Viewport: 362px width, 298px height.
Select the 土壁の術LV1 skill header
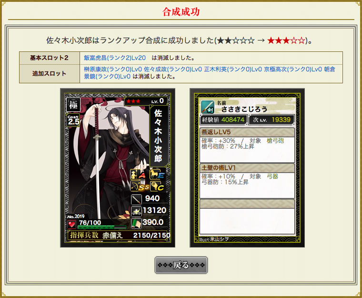pyautogui.click(x=247, y=168)
